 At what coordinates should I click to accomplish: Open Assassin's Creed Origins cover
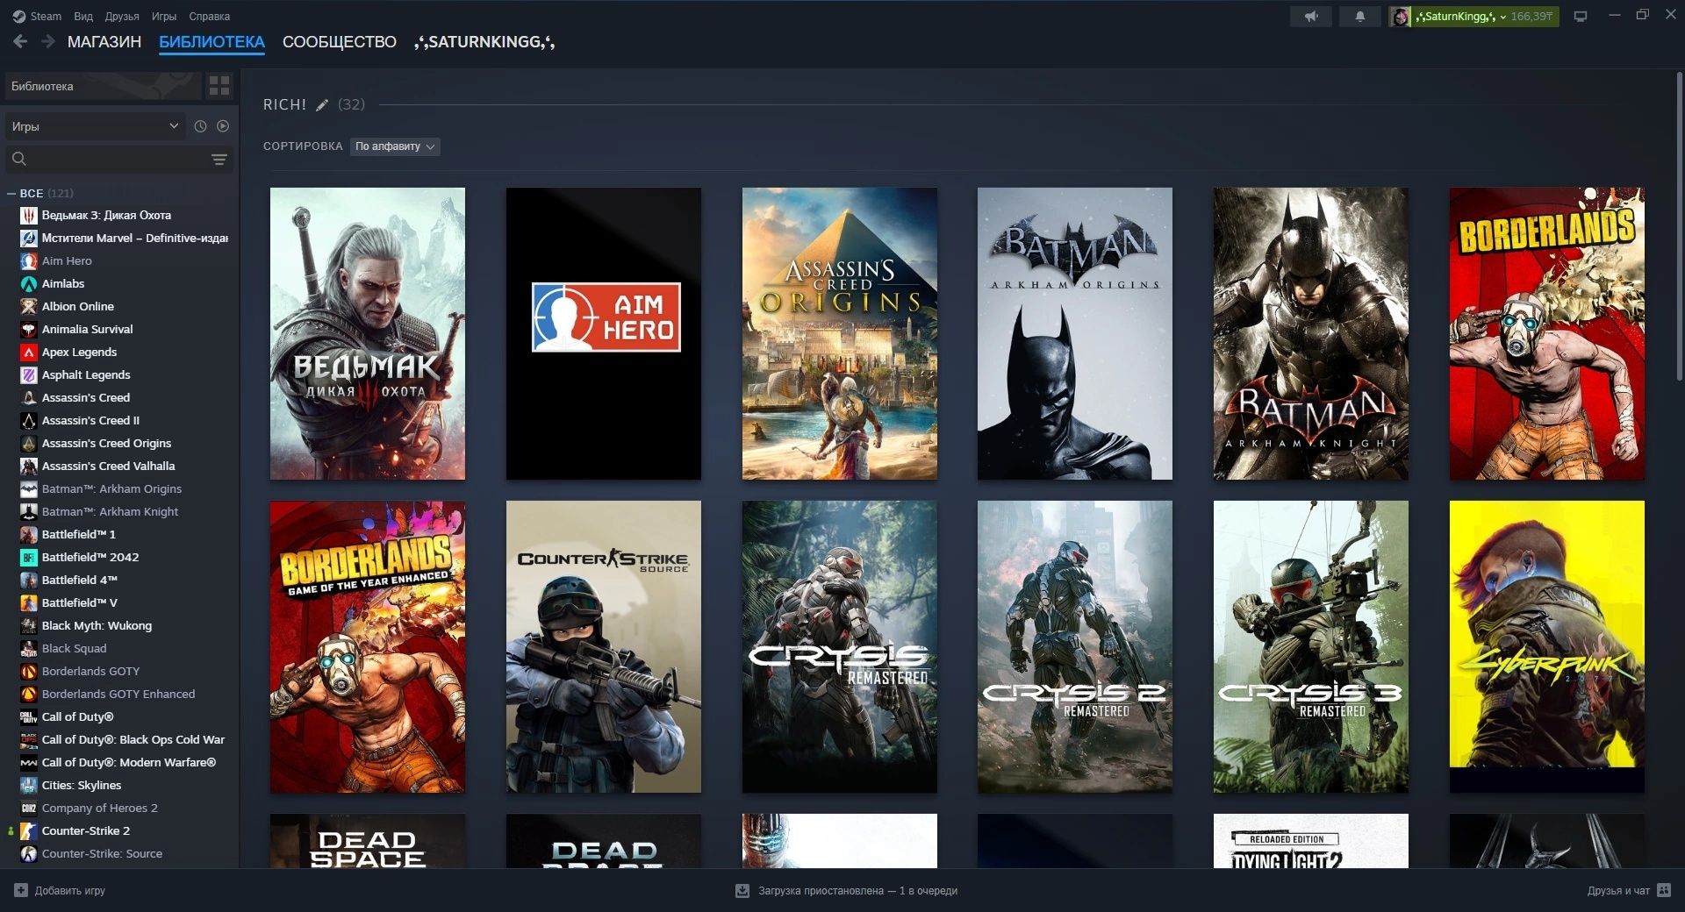click(840, 333)
